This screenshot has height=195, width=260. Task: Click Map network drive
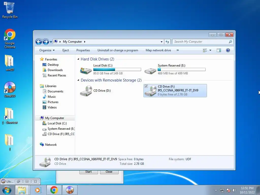(158, 50)
